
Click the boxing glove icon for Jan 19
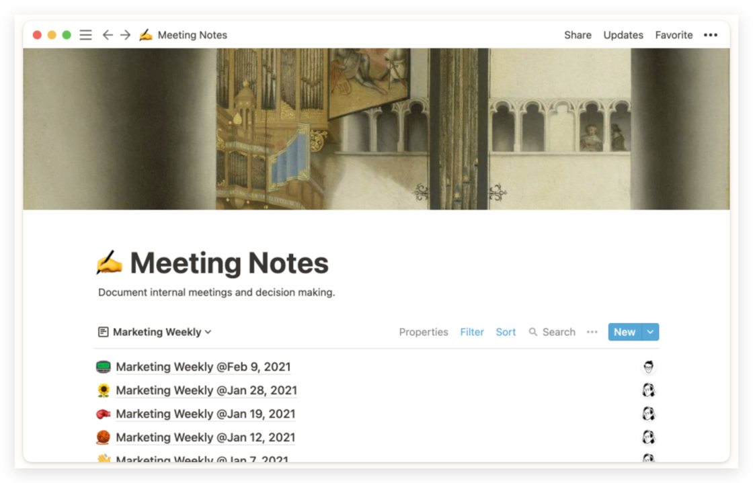tap(104, 414)
